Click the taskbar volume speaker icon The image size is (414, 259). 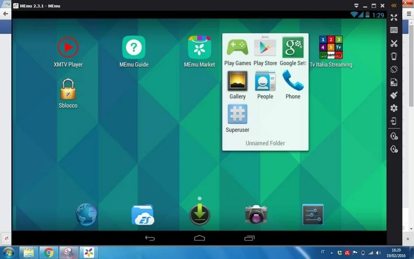click(x=378, y=253)
